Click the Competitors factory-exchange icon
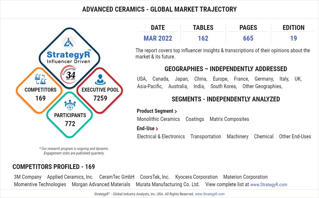 [40, 79]
